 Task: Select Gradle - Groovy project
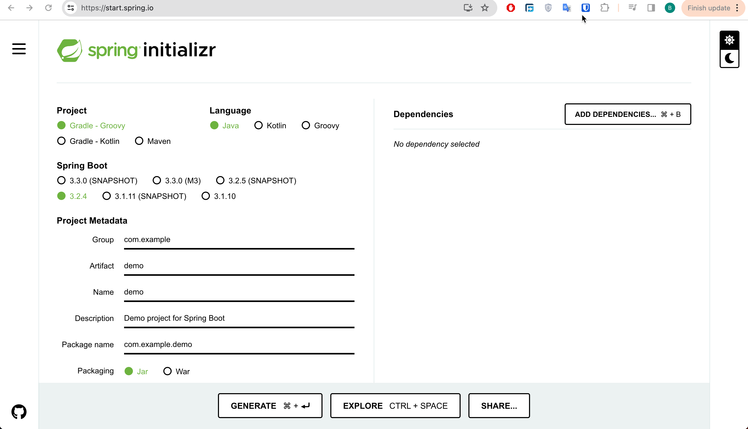tap(91, 125)
